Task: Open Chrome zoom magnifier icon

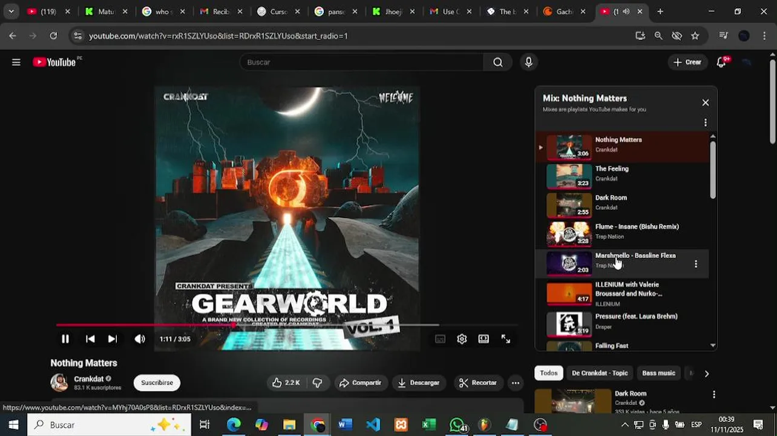Action: coord(658,36)
